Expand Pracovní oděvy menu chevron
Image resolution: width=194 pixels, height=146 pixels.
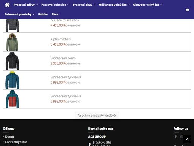coord(37,5)
